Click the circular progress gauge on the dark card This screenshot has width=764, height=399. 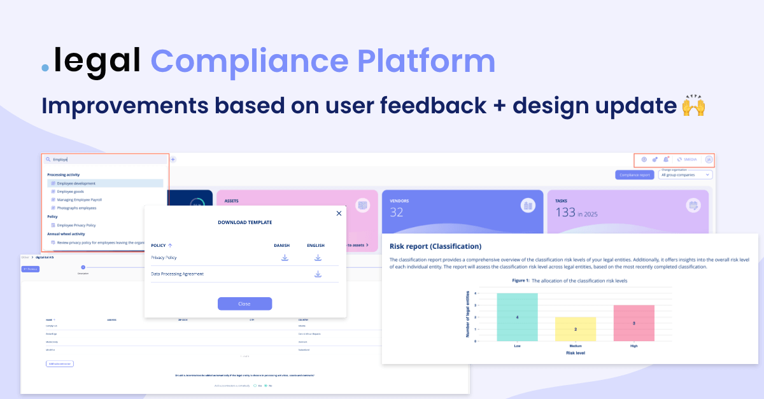[x=196, y=202]
